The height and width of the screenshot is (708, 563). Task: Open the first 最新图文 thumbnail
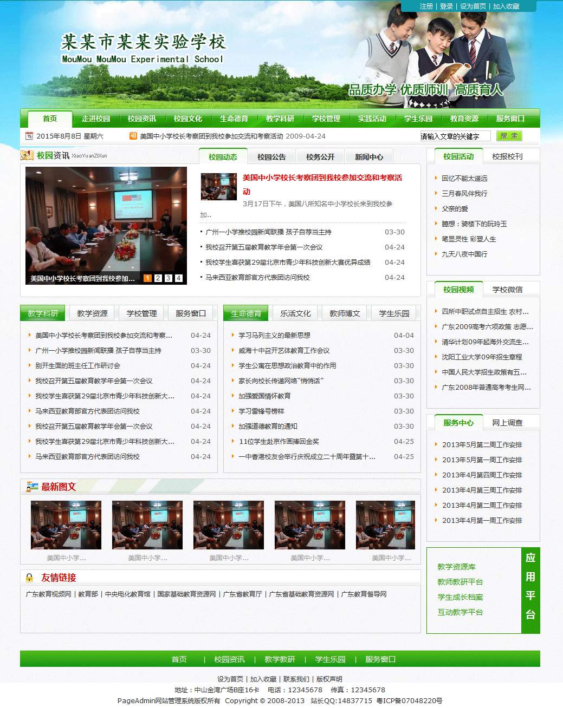[x=66, y=525]
